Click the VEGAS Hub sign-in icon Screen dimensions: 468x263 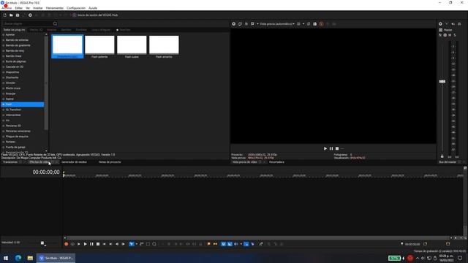click(x=74, y=15)
